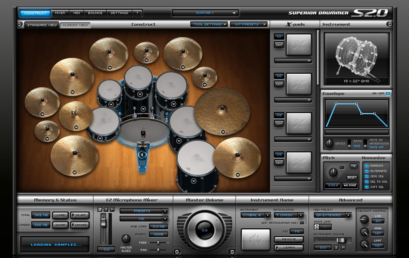Image resolution: width=409 pixels, height=258 pixels.
Task: Switch to Classic View
Action: 75,25
